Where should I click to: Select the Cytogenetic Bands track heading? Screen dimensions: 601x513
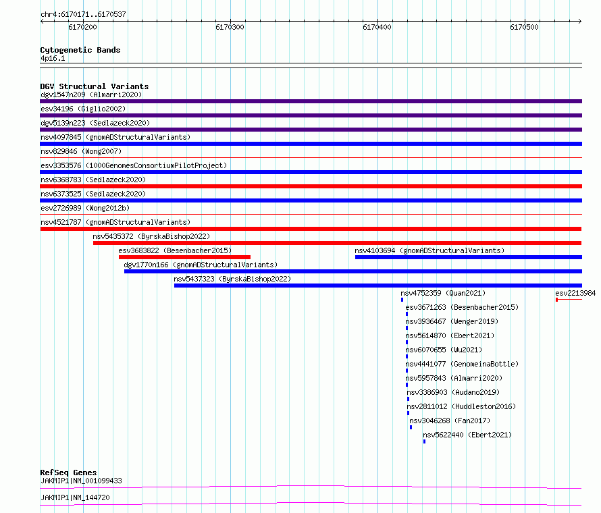[80, 50]
